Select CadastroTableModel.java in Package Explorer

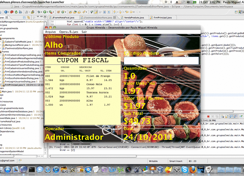[x=18, y=42]
